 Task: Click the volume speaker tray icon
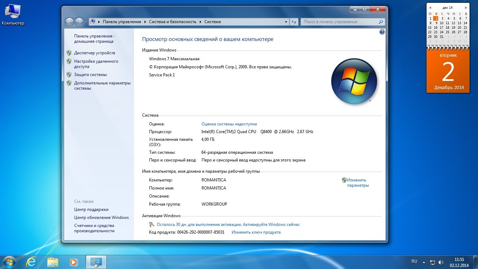(x=441, y=262)
